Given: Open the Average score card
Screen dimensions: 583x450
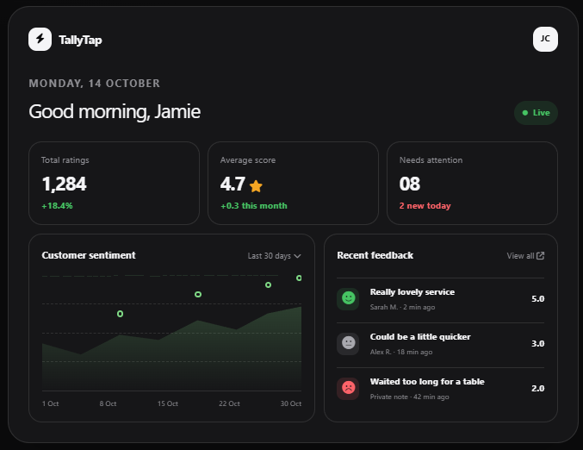Looking at the screenshot, I should click(x=293, y=183).
